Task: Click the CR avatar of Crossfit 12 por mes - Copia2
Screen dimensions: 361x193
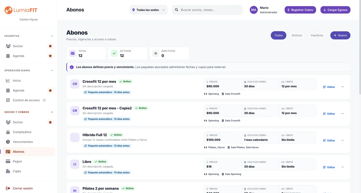Action: pos(75,111)
